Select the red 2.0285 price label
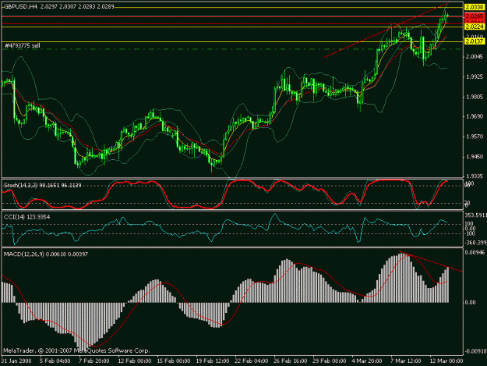 click(475, 16)
